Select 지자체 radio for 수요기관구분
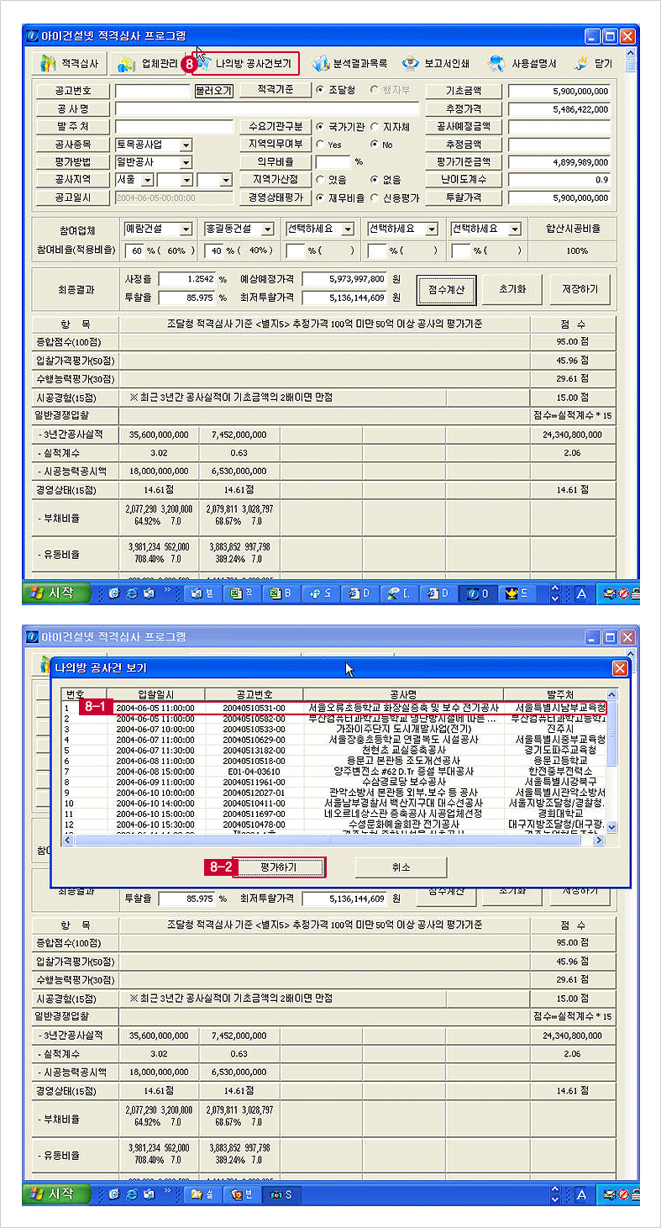Viewport: 661px width, 1228px height. [x=375, y=126]
